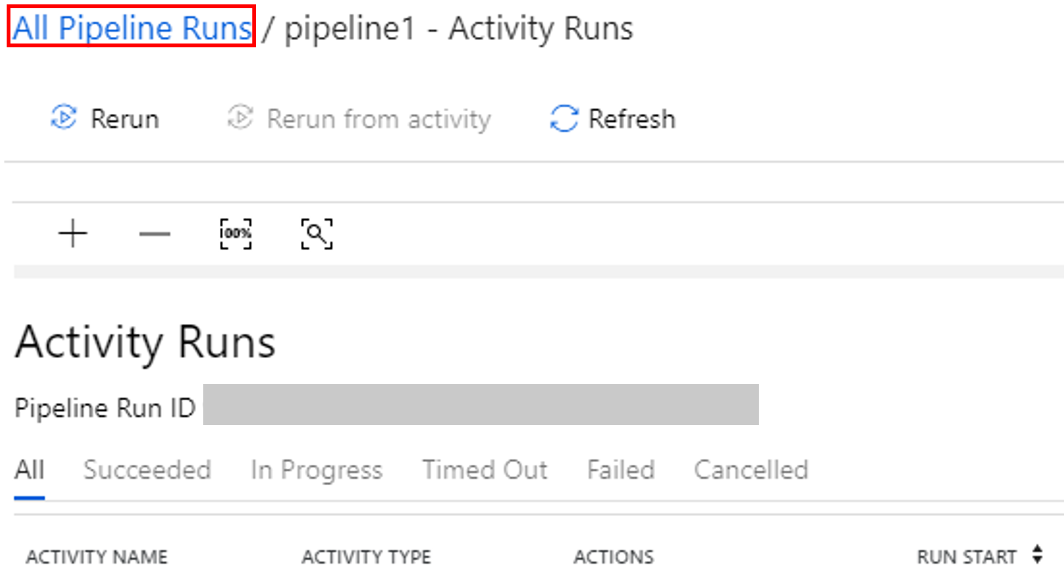Open the In Progress tab
This screenshot has width=1064, height=576.
pos(316,470)
